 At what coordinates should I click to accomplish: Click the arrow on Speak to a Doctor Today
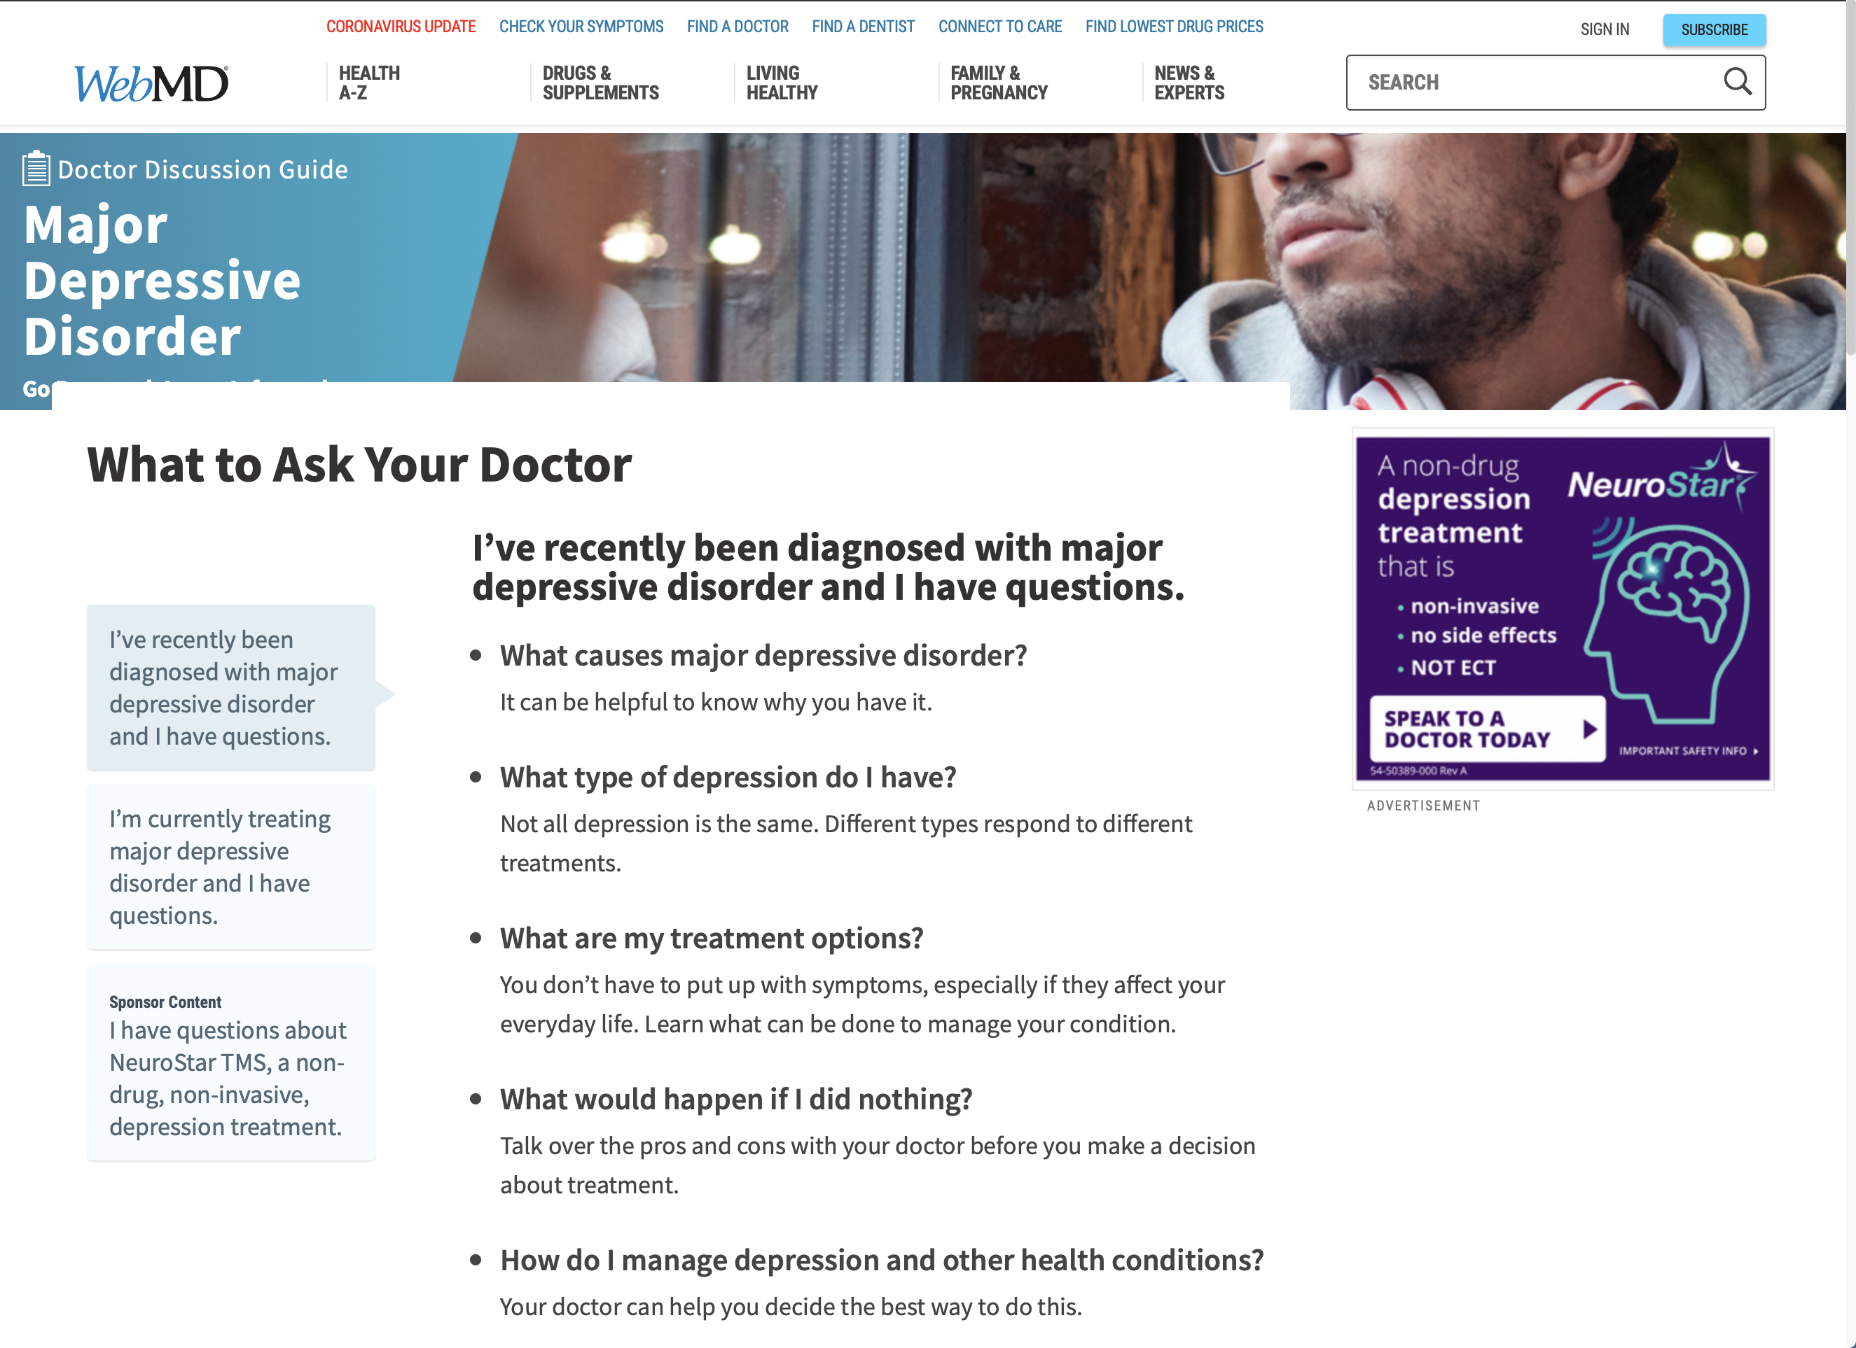coord(1589,729)
